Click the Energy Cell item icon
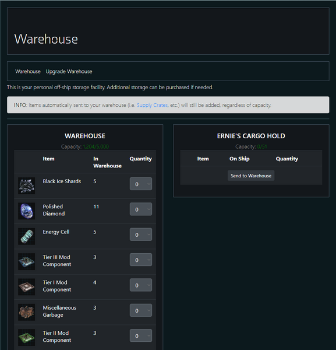The image size is (336, 350). pos(27,236)
